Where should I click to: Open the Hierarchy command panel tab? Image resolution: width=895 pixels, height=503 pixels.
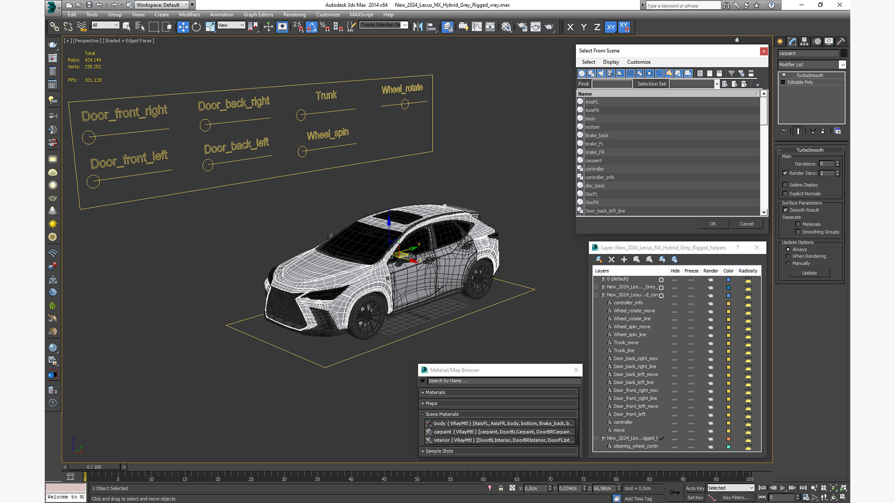click(x=805, y=41)
